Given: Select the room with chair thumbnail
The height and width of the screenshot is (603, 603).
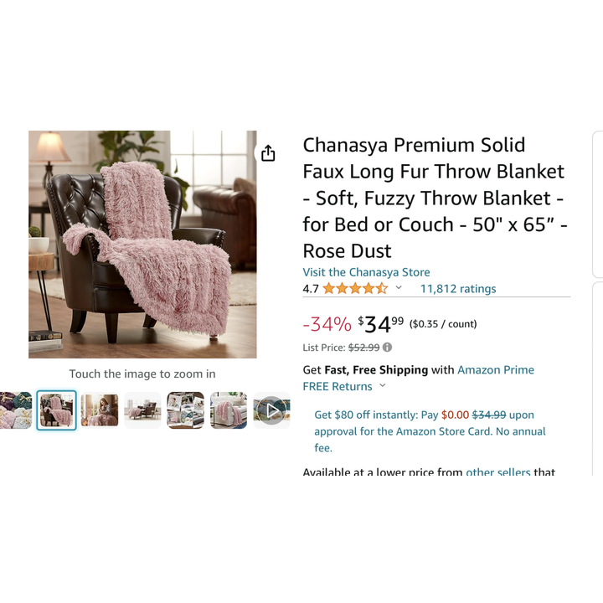Looking at the screenshot, I should [142, 410].
